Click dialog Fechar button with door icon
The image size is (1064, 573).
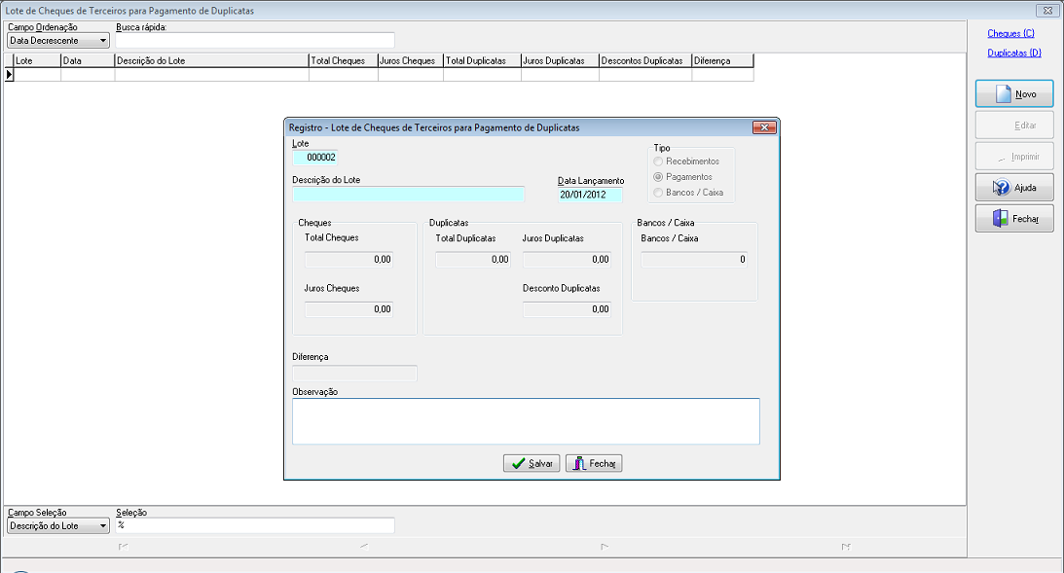pos(594,463)
